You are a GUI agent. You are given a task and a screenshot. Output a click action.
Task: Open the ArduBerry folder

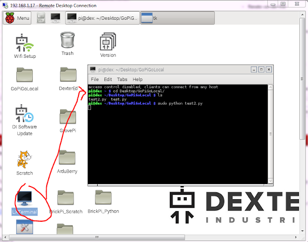coord(67,161)
